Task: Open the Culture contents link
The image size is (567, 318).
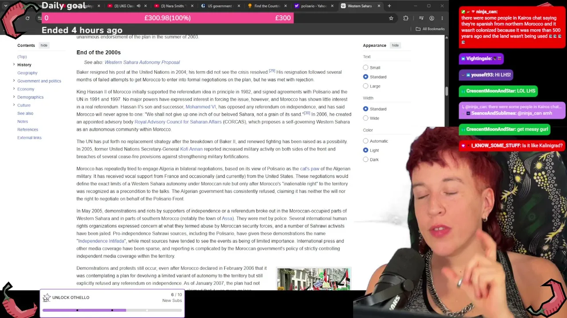Action: (24, 105)
